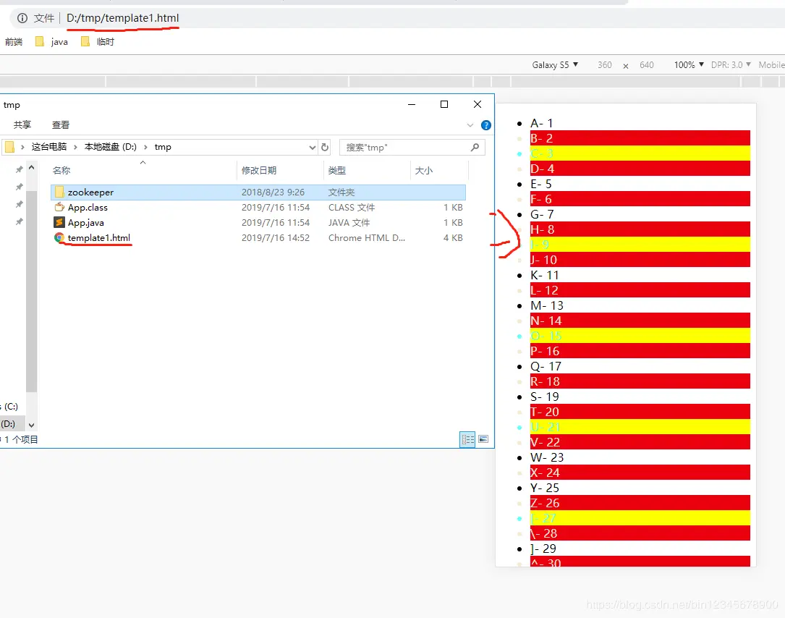Image resolution: width=785 pixels, height=618 pixels.
Task: Sort by the 类型 column header
Action: tap(337, 170)
